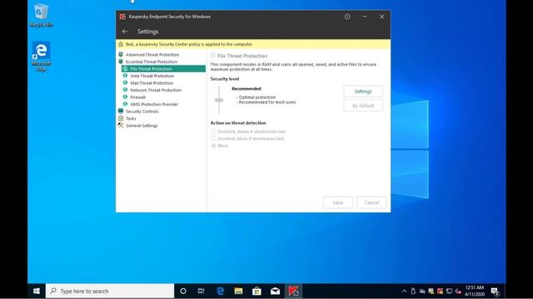Open Recycle Bin desktop icon

(x=41, y=15)
